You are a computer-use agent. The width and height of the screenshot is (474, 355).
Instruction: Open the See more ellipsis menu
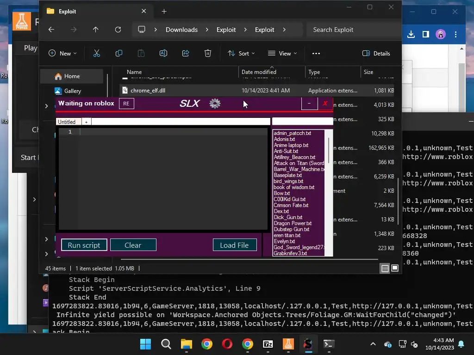pos(316,54)
